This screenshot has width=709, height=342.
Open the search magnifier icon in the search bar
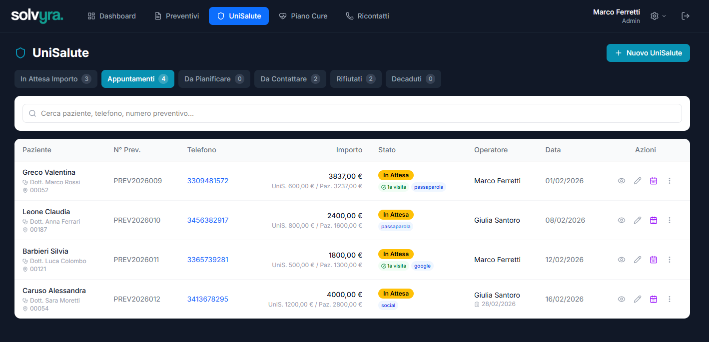(32, 113)
